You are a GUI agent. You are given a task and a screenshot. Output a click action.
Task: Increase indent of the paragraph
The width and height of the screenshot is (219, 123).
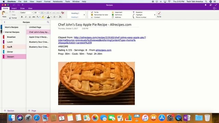tap(58, 13)
